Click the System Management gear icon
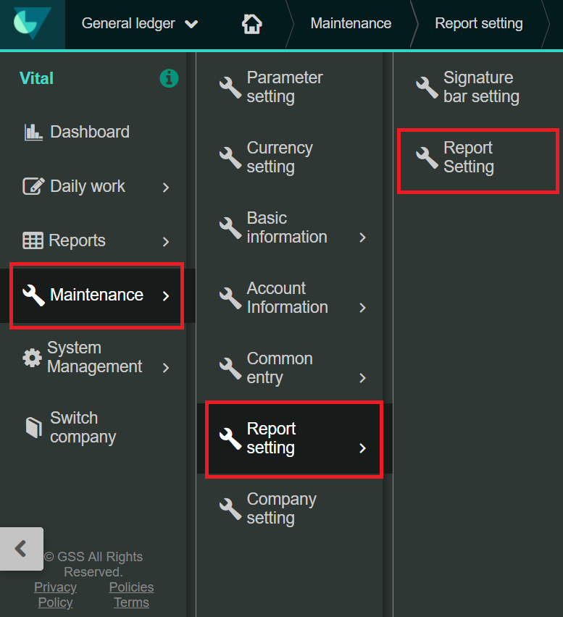The width and height of the screenshot is (563, 617). 32,358
